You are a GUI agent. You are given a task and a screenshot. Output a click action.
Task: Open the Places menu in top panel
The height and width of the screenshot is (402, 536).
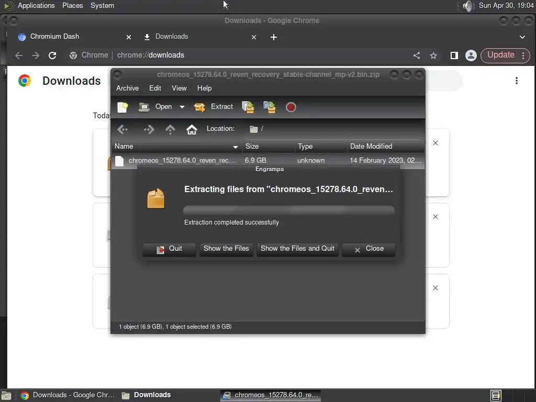(x=72, y=5)
